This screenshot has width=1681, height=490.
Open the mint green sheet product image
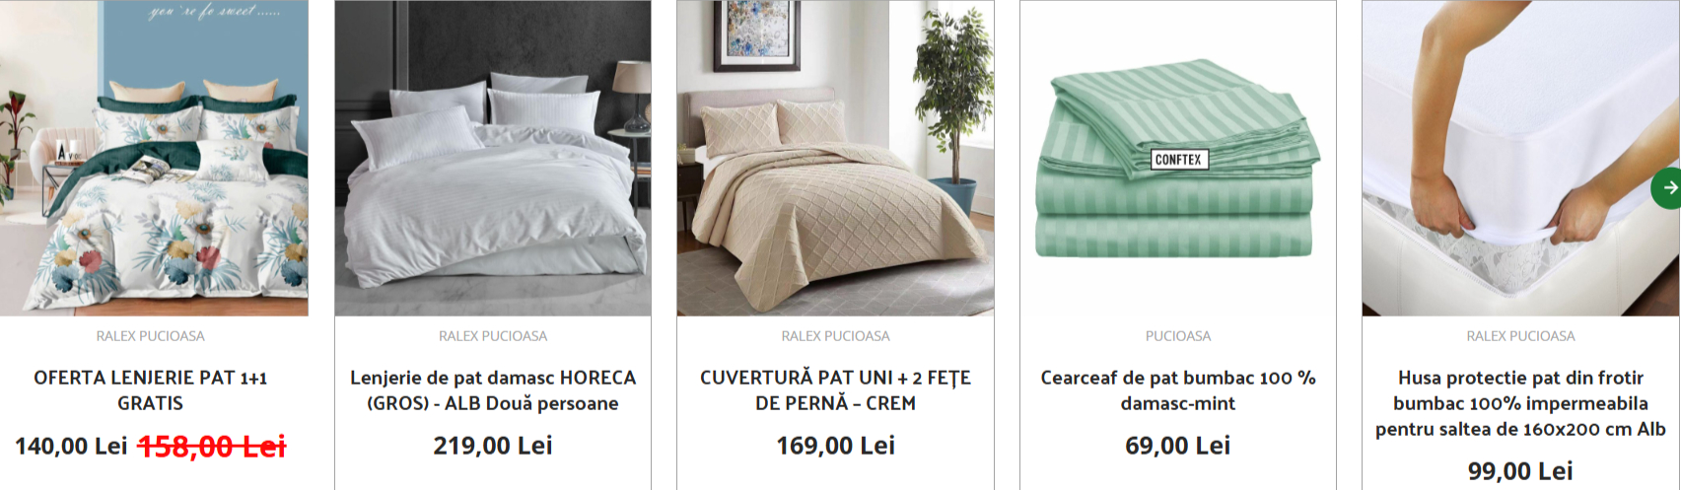coord(1178,158)
